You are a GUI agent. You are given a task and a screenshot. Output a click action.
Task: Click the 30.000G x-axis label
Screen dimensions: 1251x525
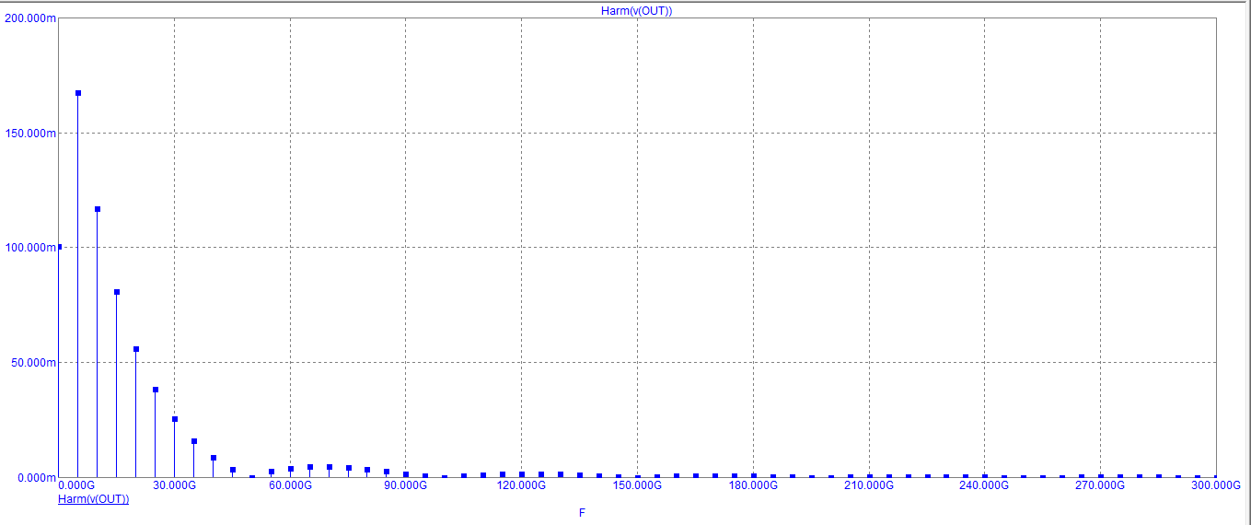[174, 485]
